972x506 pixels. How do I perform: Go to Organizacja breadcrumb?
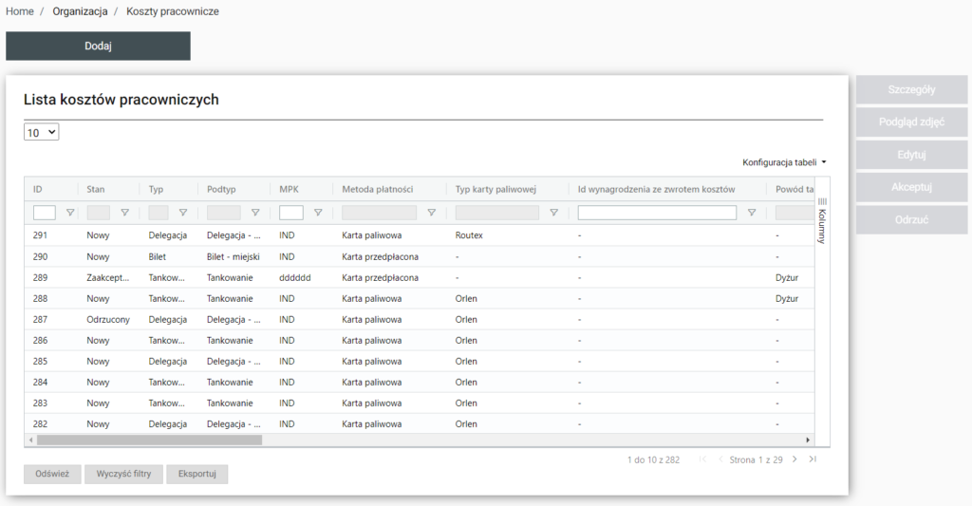pyautogui.click(x=80, y=11)
